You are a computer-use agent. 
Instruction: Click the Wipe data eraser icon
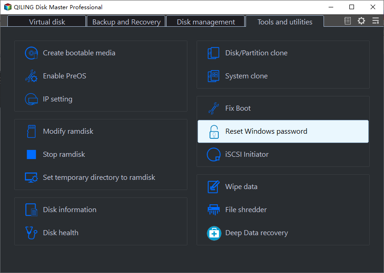tap(214, 187)
